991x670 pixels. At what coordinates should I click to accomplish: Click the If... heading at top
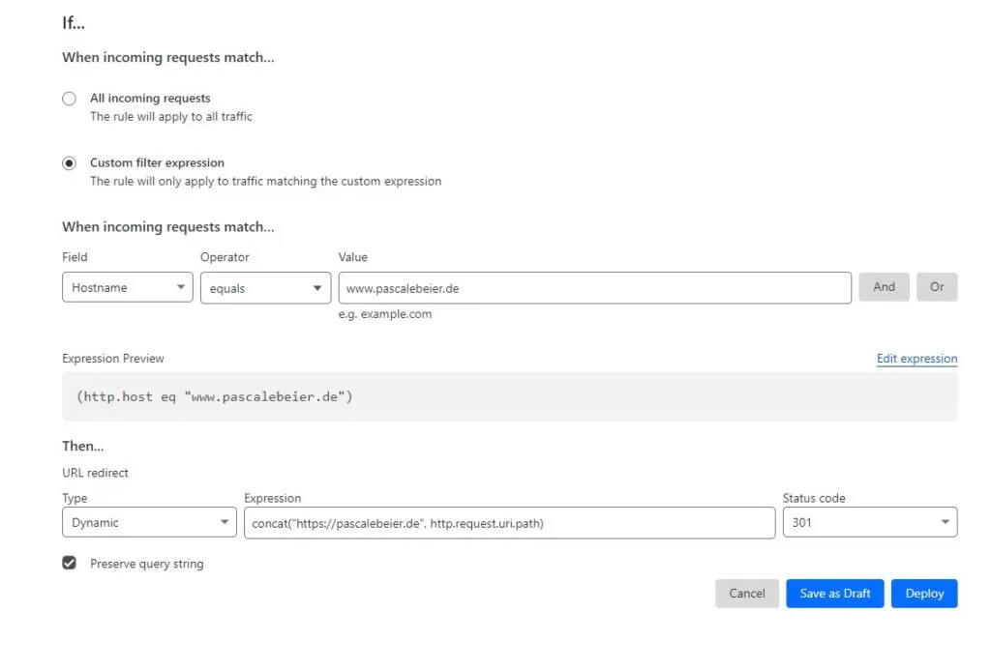[x=74, y=24]
